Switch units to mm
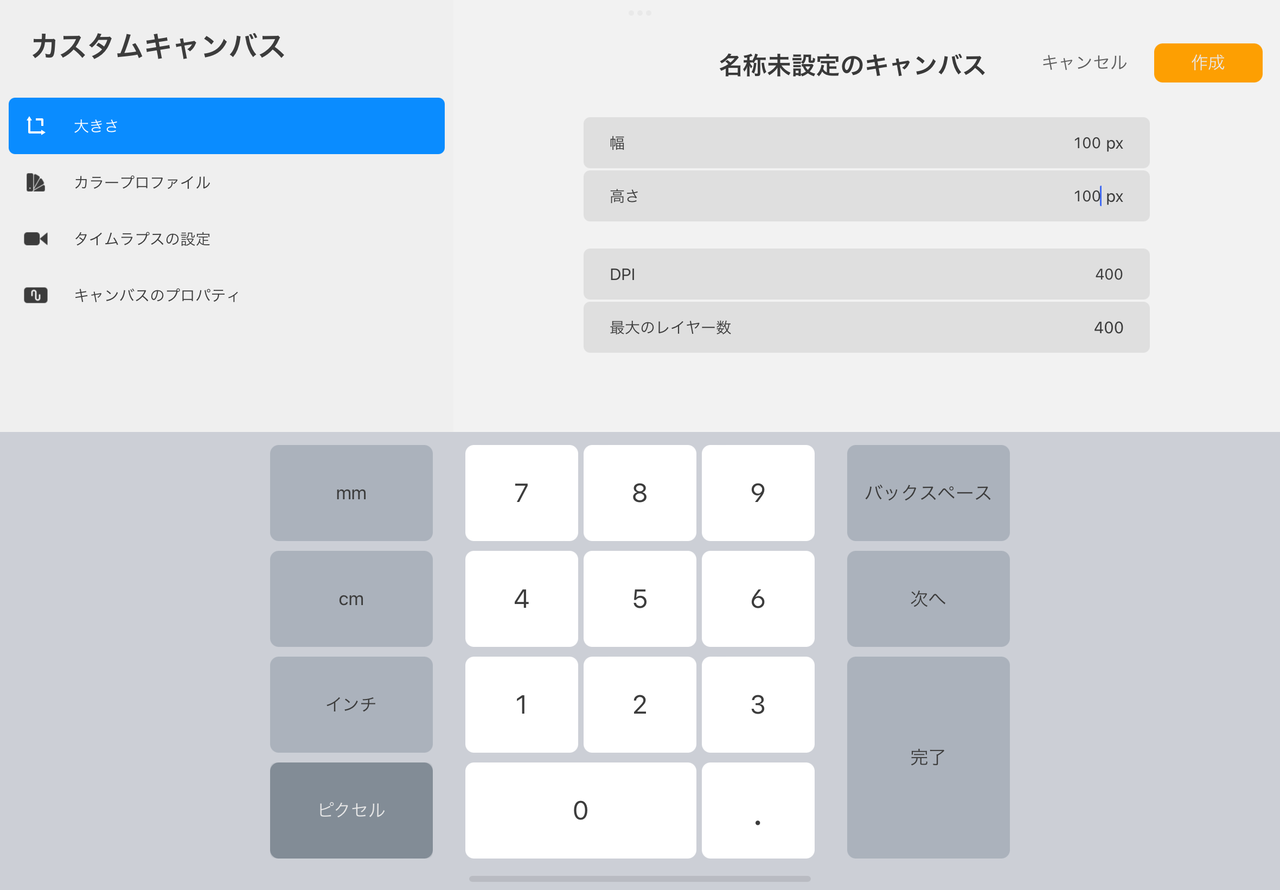This screenshot has width=1280, height=890. 351,493
